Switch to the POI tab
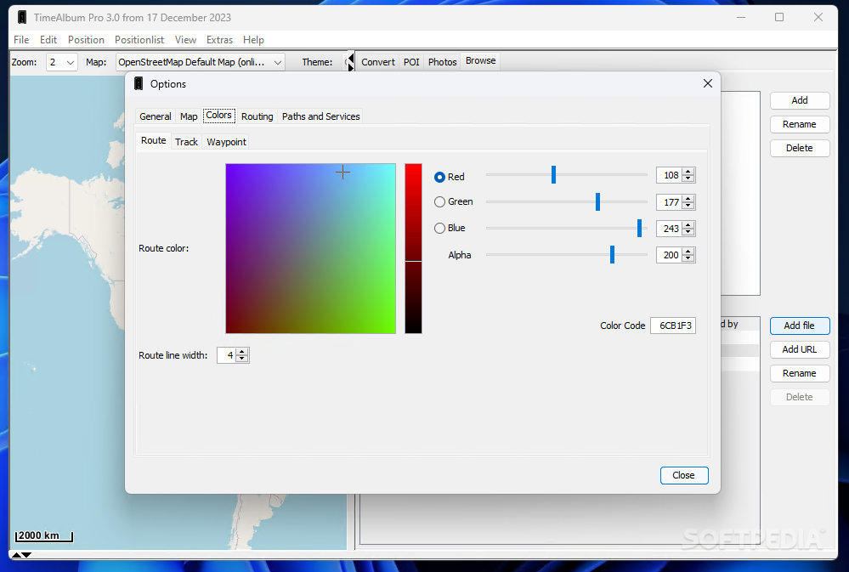 (411, 62)
